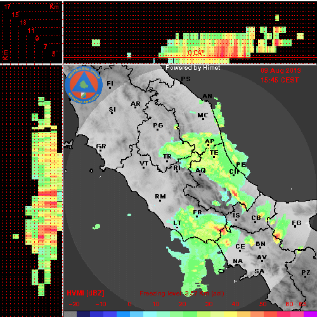Click the '60' dBZ scale value
The width and height of the screenshot is (317, 317).
point(289,304)
